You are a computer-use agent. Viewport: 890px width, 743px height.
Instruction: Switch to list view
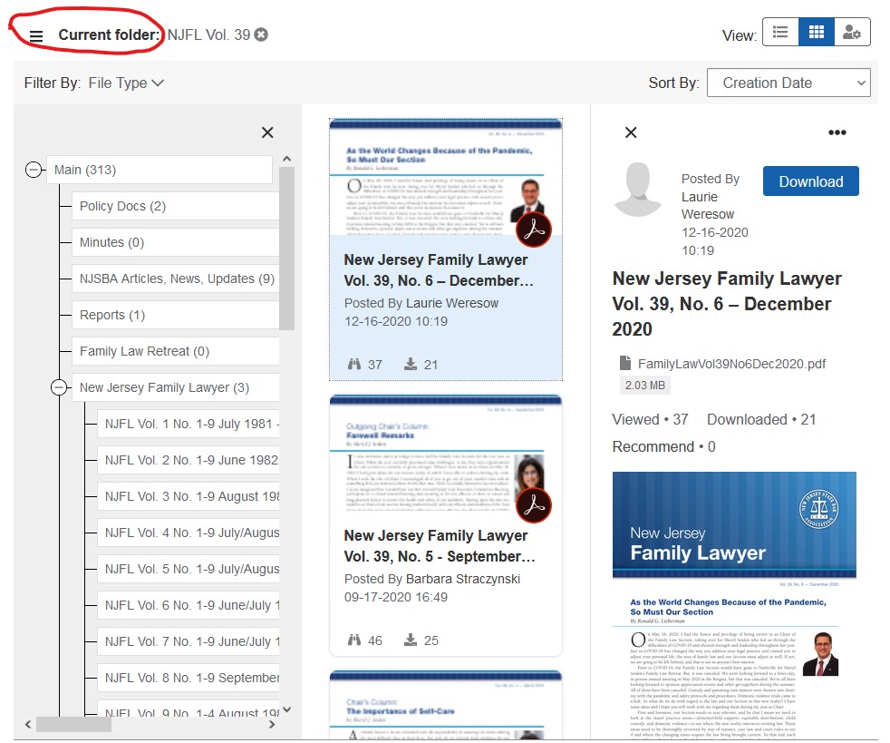[x=780, y=32]
